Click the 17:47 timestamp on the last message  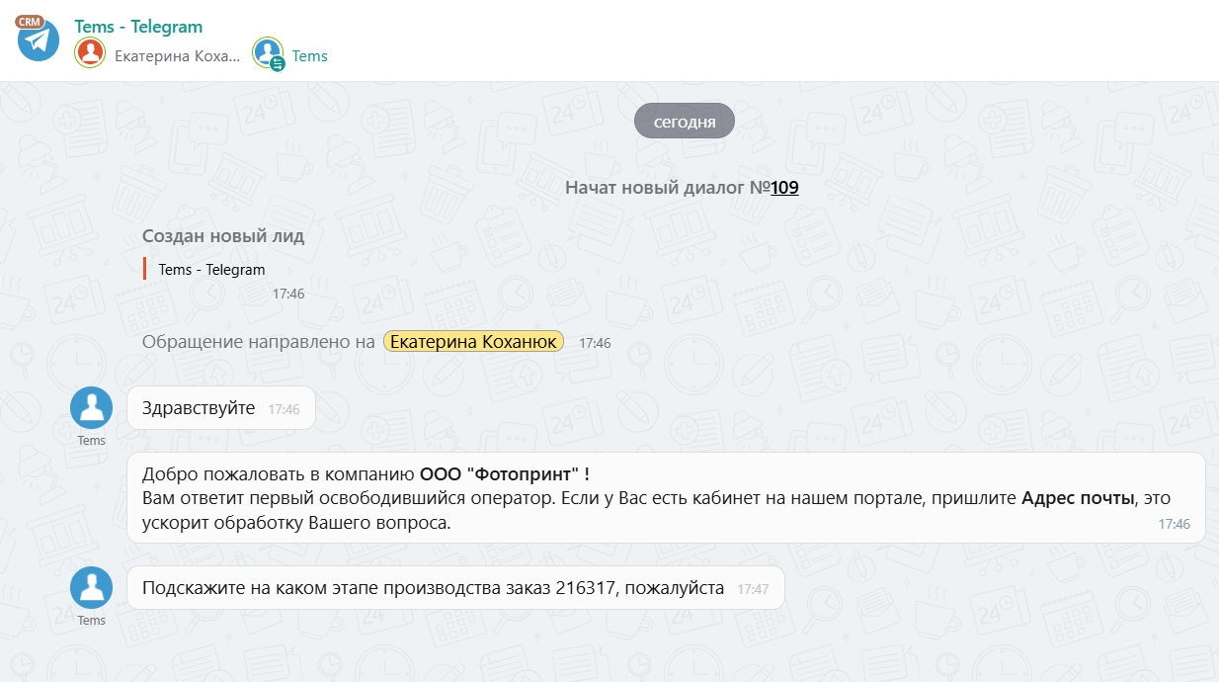pyautogui.click(x=753, y=589)
